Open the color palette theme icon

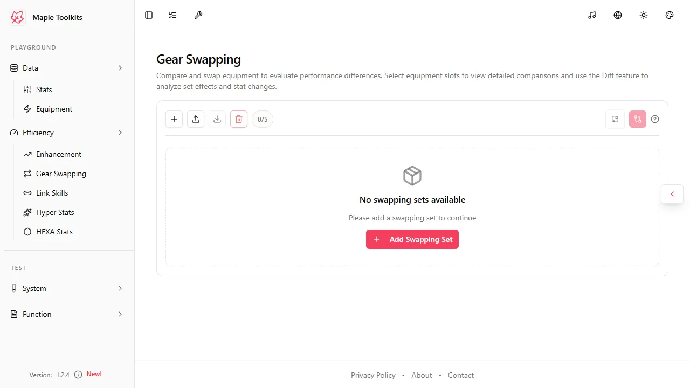670,15
